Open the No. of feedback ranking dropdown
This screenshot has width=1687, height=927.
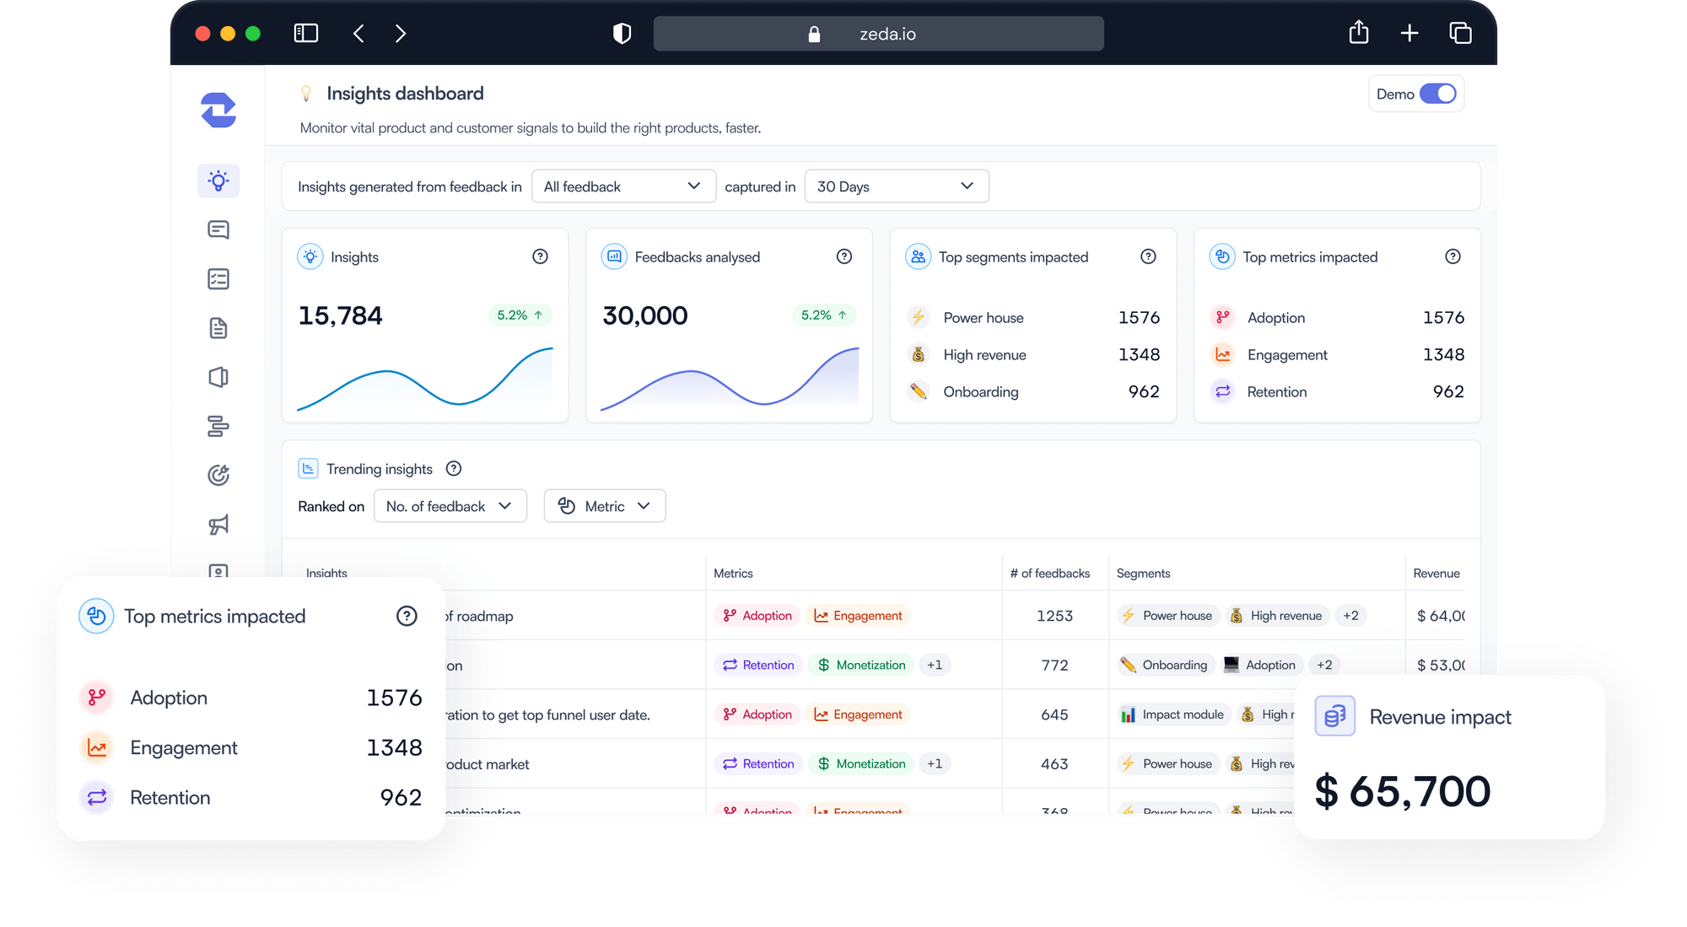tap(450, 506)
